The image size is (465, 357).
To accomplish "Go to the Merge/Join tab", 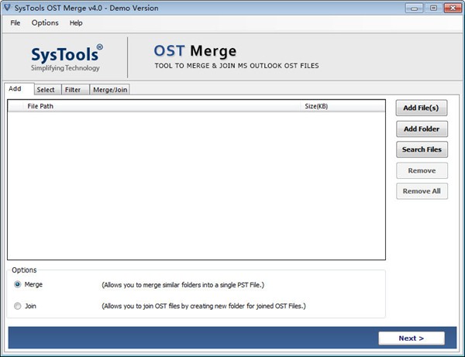I will pyautogui.click(x=110, y=90).
